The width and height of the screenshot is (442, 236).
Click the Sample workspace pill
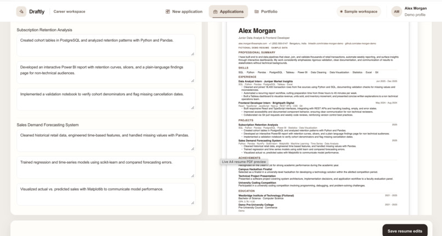[359, 11]
